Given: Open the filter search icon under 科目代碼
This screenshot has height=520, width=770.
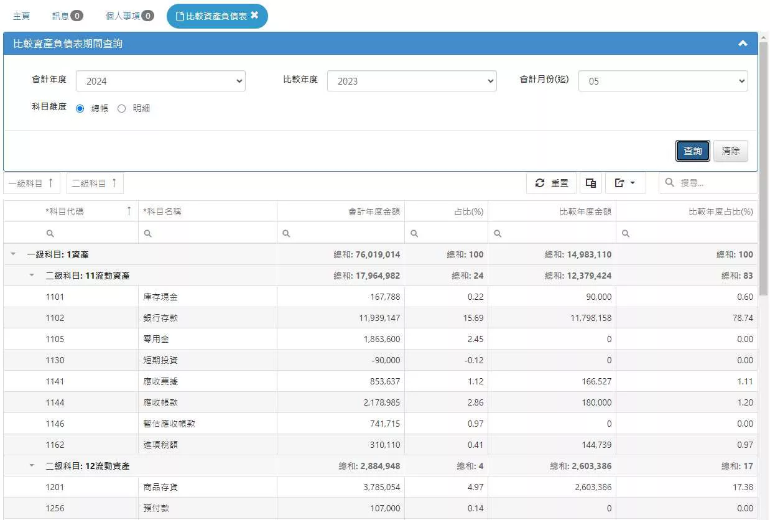Looking at the screenshot, I should coord(50,233).
